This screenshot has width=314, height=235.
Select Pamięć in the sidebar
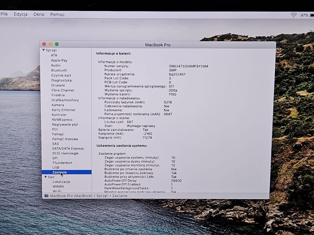coord(58,134)
